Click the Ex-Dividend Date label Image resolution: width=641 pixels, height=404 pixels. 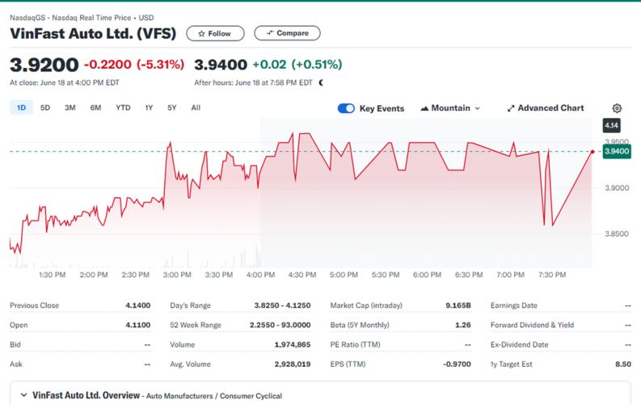pyautogui.click(x=519, y=344)
